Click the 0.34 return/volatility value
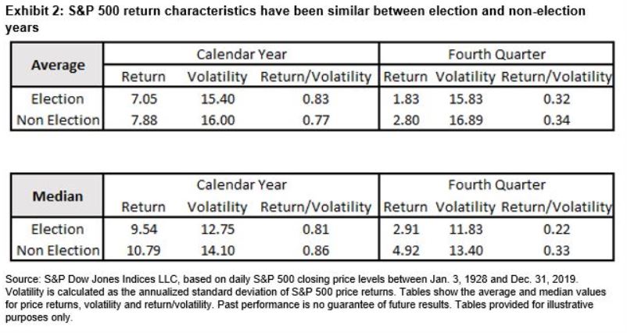Image resolution: width=627 pixels, height=333 pixels. coord(556,120)
